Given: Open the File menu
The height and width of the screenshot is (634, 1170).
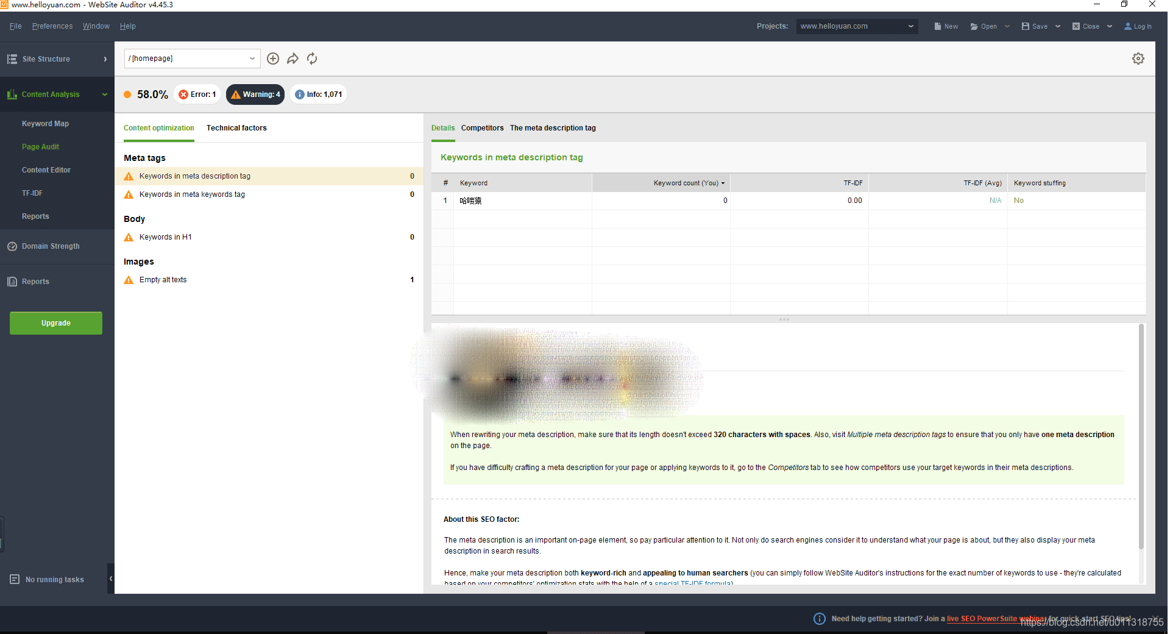Looking at the screenshot, I should 16,26.
